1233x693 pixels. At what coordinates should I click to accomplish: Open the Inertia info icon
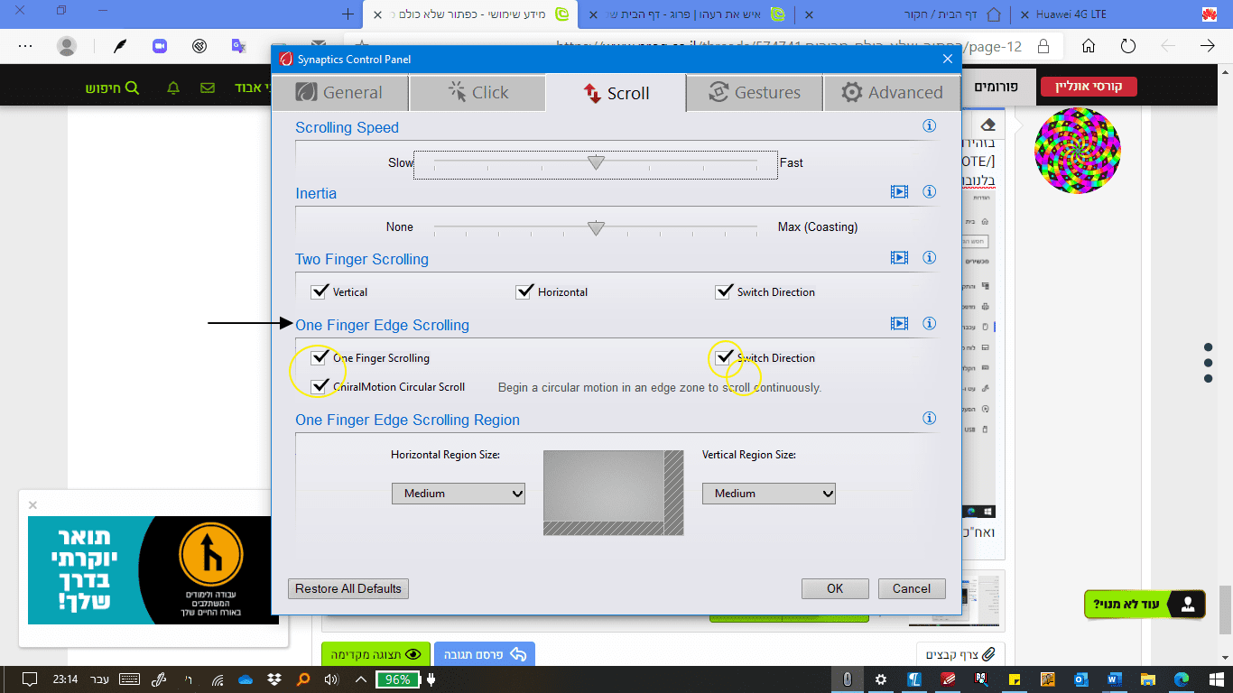tap(929, 192)
